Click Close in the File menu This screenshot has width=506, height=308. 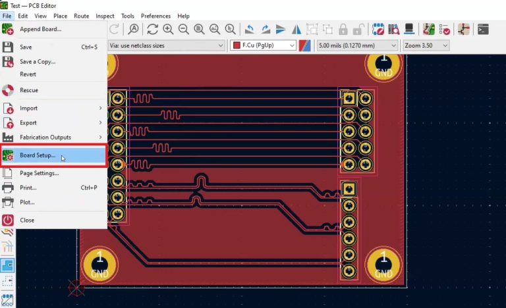[53, 220]
